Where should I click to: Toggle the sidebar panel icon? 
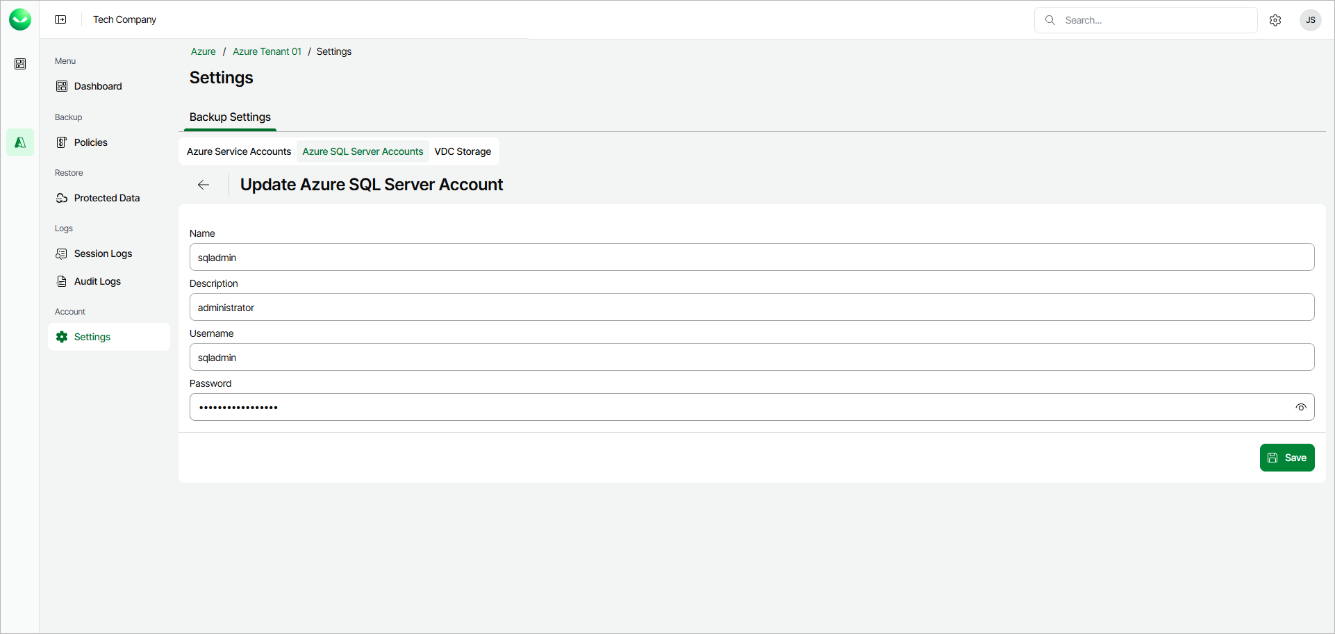coord(60,19)
